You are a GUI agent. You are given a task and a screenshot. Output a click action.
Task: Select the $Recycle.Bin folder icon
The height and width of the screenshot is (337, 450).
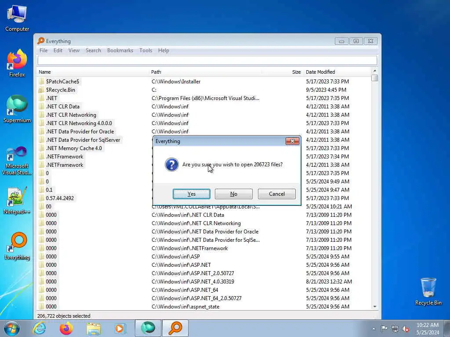pos(41,90)
